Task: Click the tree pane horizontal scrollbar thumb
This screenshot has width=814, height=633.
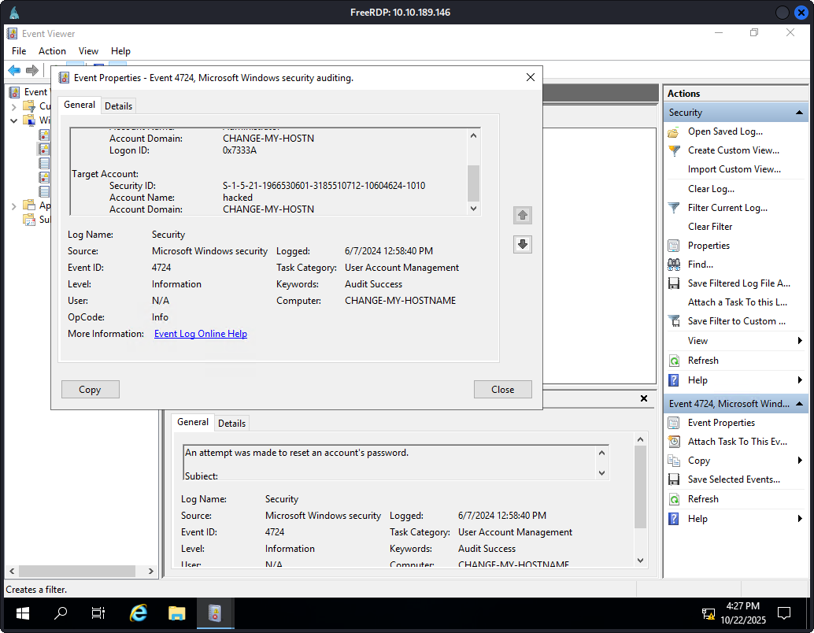Action: [77, 572]
